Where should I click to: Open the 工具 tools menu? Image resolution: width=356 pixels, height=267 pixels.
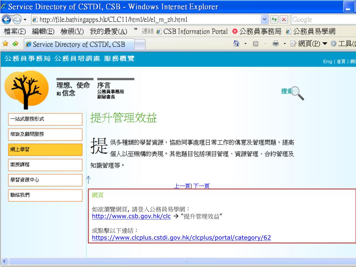(x=342, y=43)
